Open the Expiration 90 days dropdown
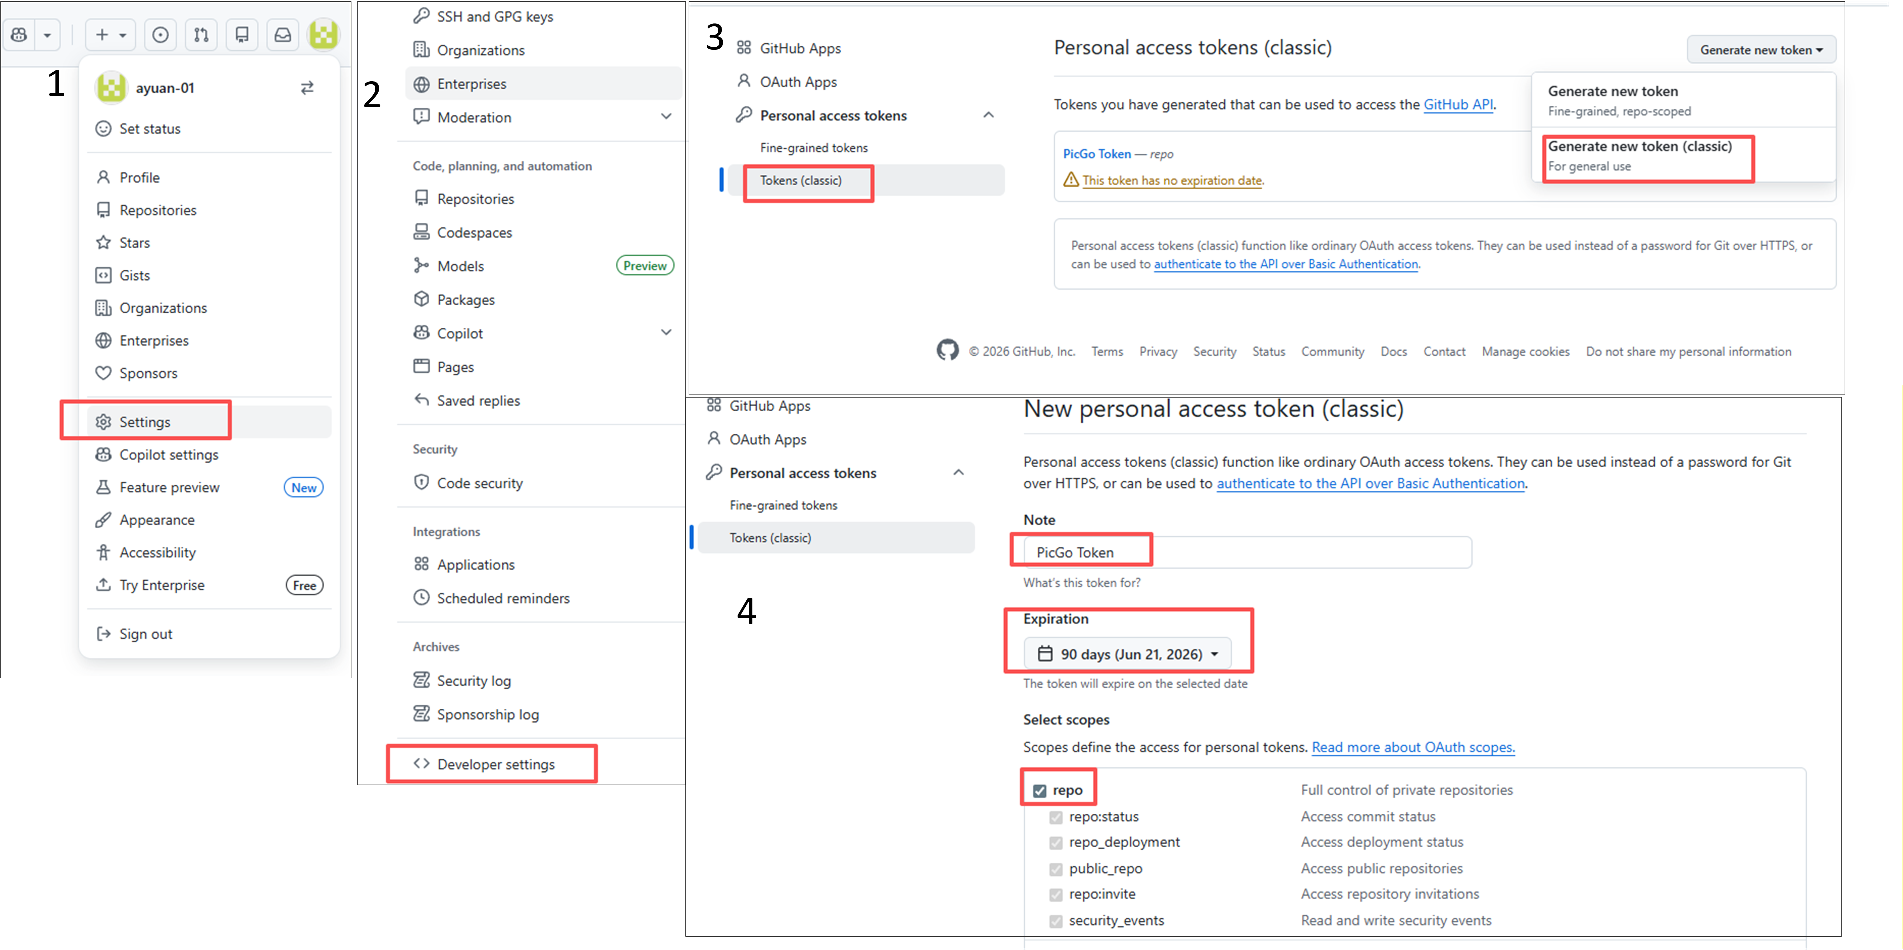Screen dimensions: 1903x950 [x=1127, y=654]
